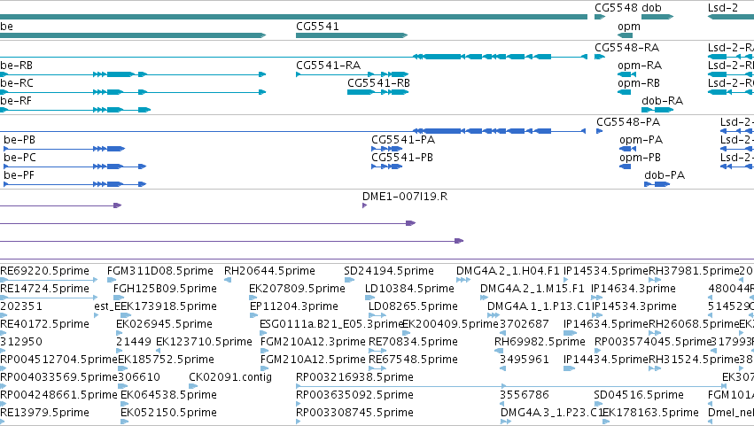Click protein be-PB label
Image resolution: width=754 pixels, height=426 pixels.
tap(19, 140)
